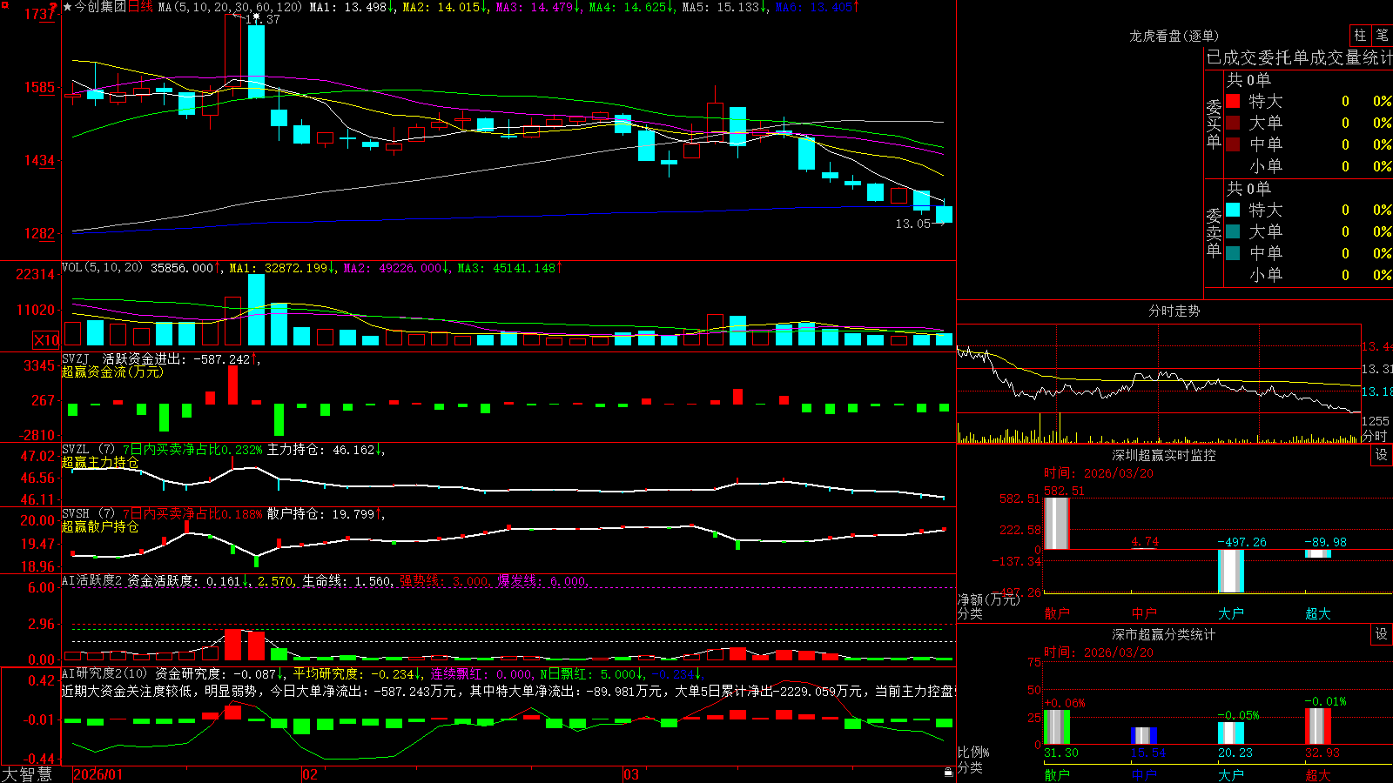This screenshot has height=783, width=1393.
Task: Click dark red 大单 swatch in 委买单
Action: pos(1233,123)
